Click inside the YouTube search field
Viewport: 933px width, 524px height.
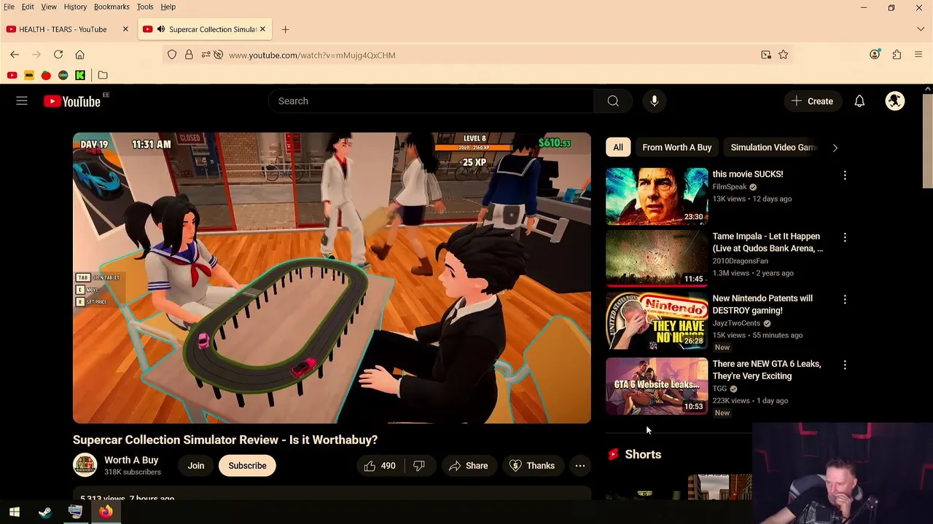pos(432,101)
